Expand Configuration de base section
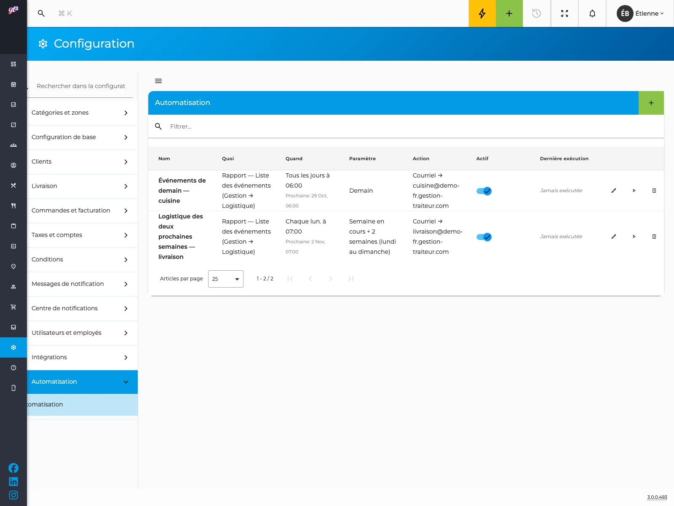This screenshot has height=506, width=674. coord(82,137)
